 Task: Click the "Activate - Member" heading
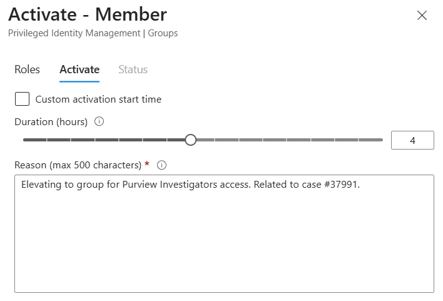click(x=88, y=14)
